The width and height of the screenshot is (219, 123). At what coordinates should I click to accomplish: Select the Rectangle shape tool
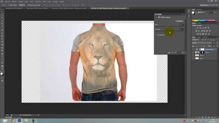pyautogui.click(x=2, y=63)
